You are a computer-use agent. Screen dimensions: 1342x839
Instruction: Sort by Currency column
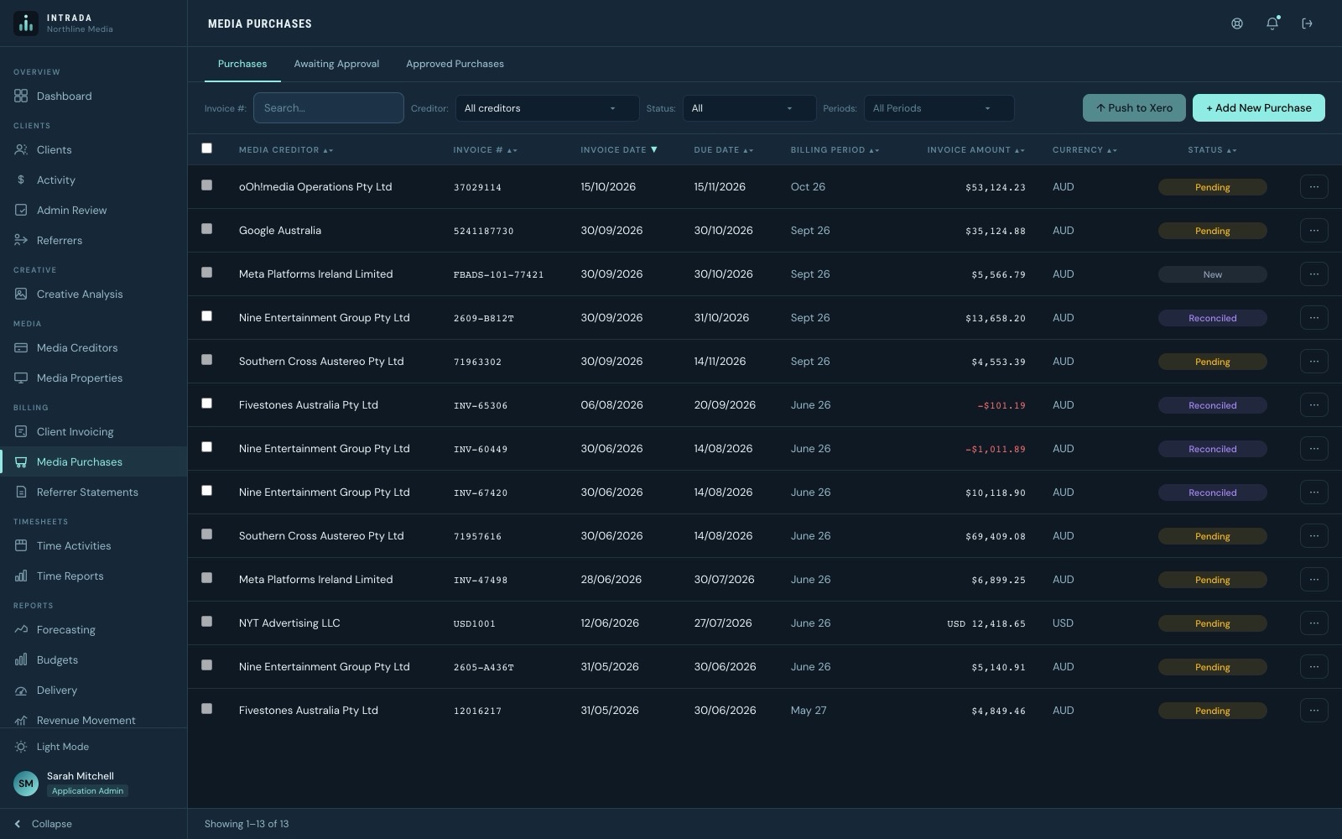point(1085,150)
